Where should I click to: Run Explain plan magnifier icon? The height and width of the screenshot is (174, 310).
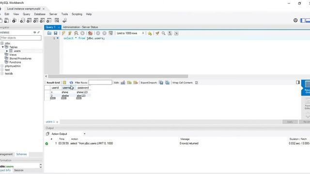(x=76, y=33)
